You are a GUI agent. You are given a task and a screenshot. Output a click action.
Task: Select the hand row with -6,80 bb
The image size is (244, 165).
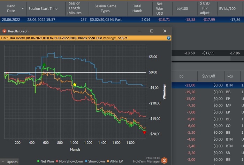(x=208, y=119)
